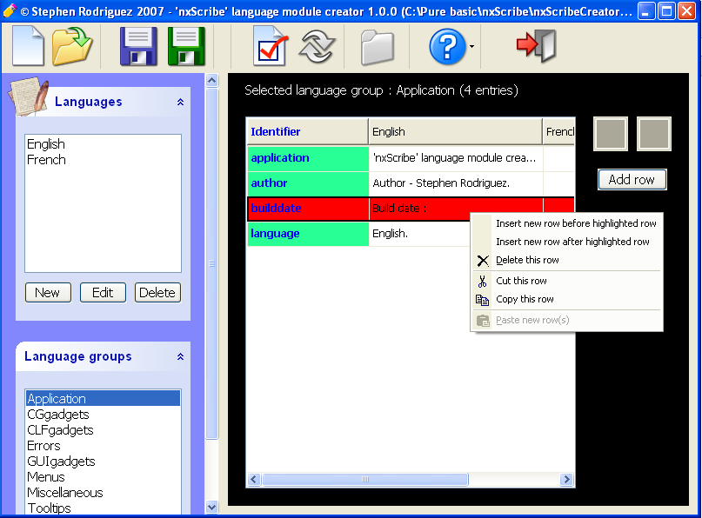Image resolution: width=702 pixels, height=518 pixels.
Task: Click the swap arrows toolbar icon
Action: click(317, 46)
